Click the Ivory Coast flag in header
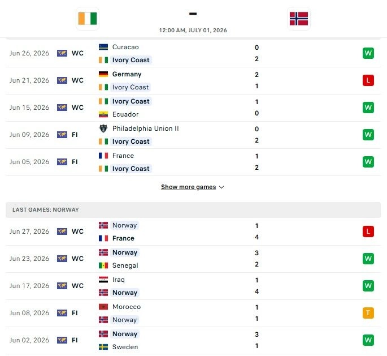This screenshot has width=387, height=356. pos(88,19)
